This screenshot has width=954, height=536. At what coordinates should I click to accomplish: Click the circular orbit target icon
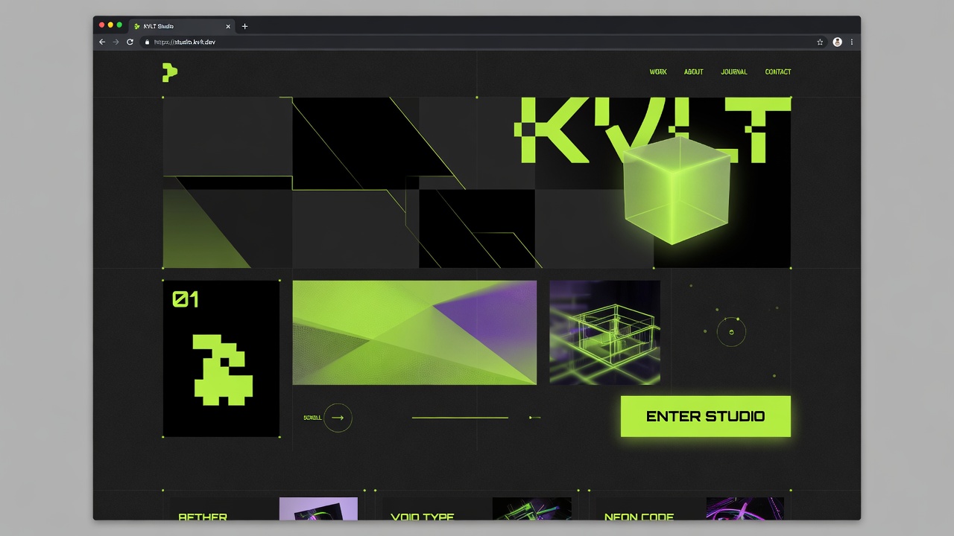click(x=731, y=331)
